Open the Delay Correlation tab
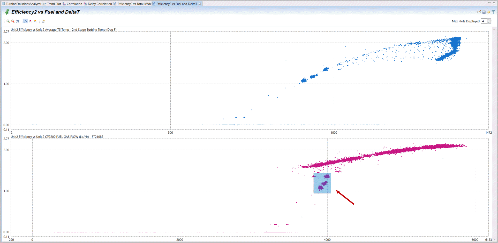The image size is (498, 243). coord(100,4)
